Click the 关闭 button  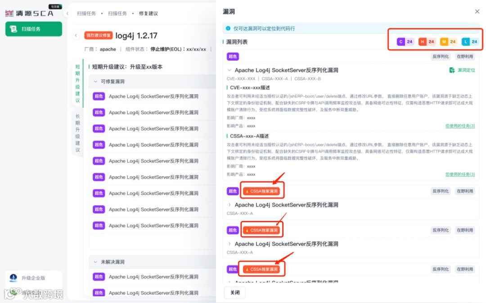click(235, 293)
